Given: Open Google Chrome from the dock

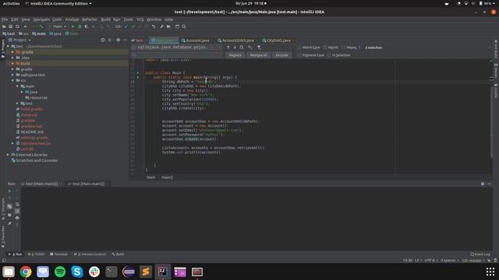Looking at the screenshot, I should coord(26,271).
